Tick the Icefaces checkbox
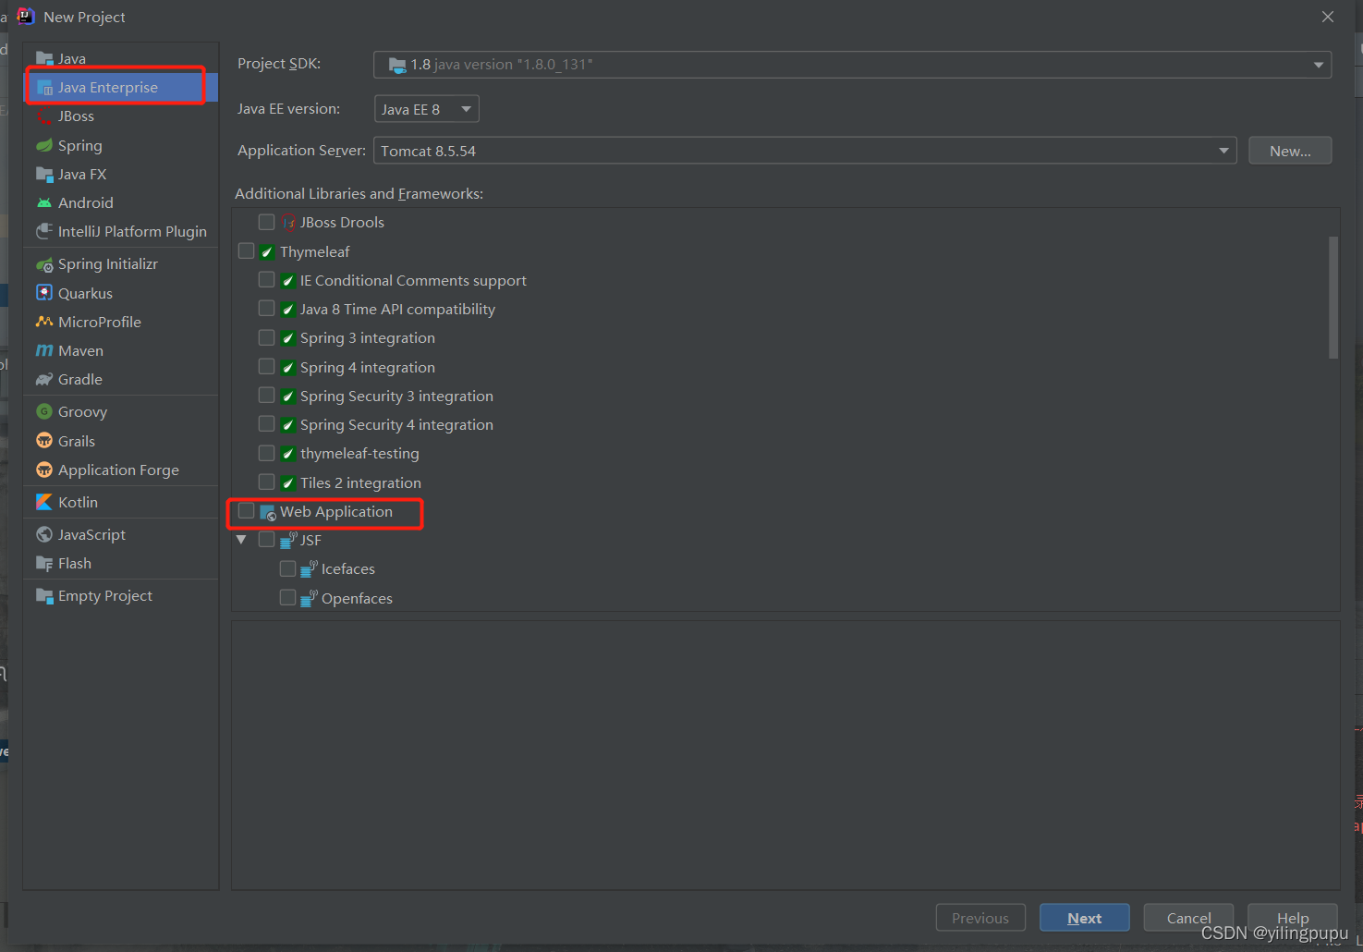Image resolution: width=1363 pixels, height=952 pixels. coord(288,568)
